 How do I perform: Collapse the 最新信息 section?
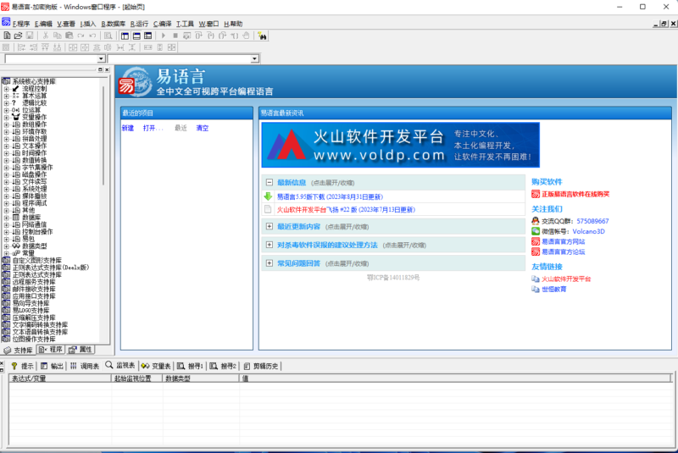coord(269,182)
